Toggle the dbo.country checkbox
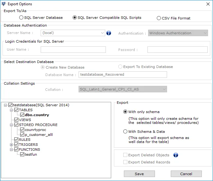Image resolution: width=213 pixels, height=181 pixels. [x=22, y=115]
